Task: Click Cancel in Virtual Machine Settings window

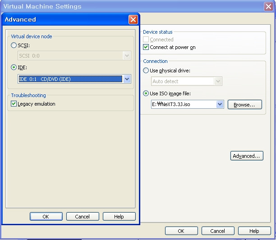Action: [218, 231]
